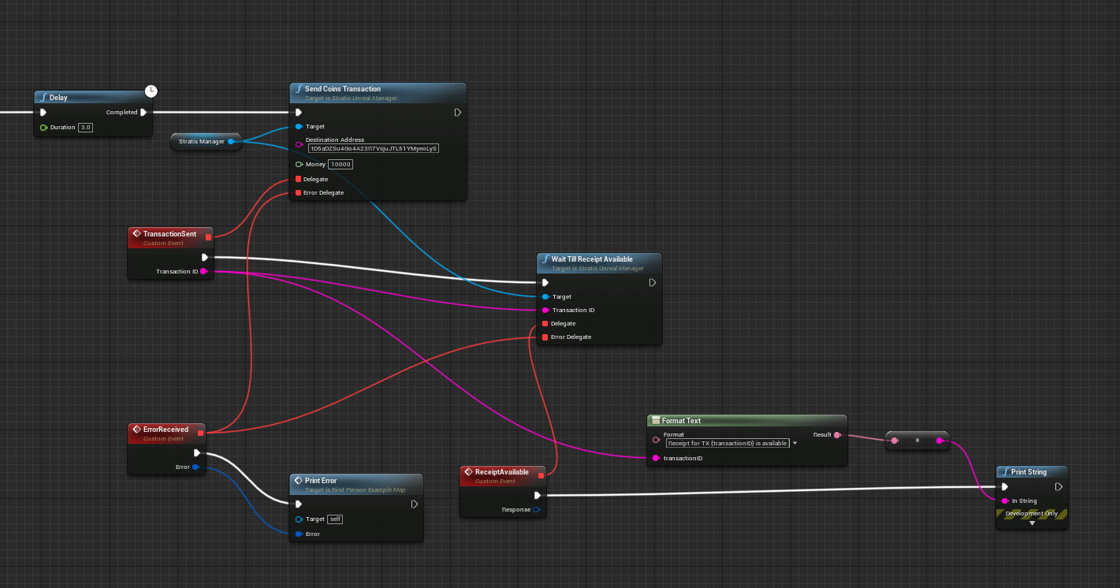Image resolution: width=1120 pixels, height=588 pixels.
Task: Click the Response pin on ReceiptAvailable
Action: pyautogui.click(x=537, y=509)
